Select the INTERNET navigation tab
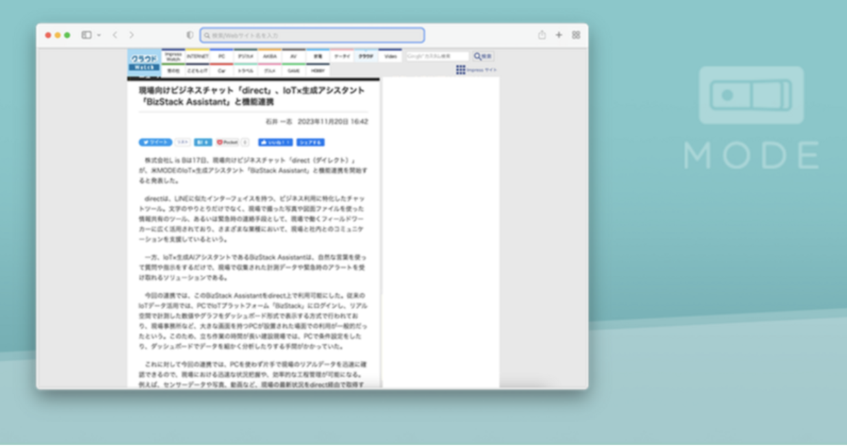This screenshot has width=847, height=447. 198,56
